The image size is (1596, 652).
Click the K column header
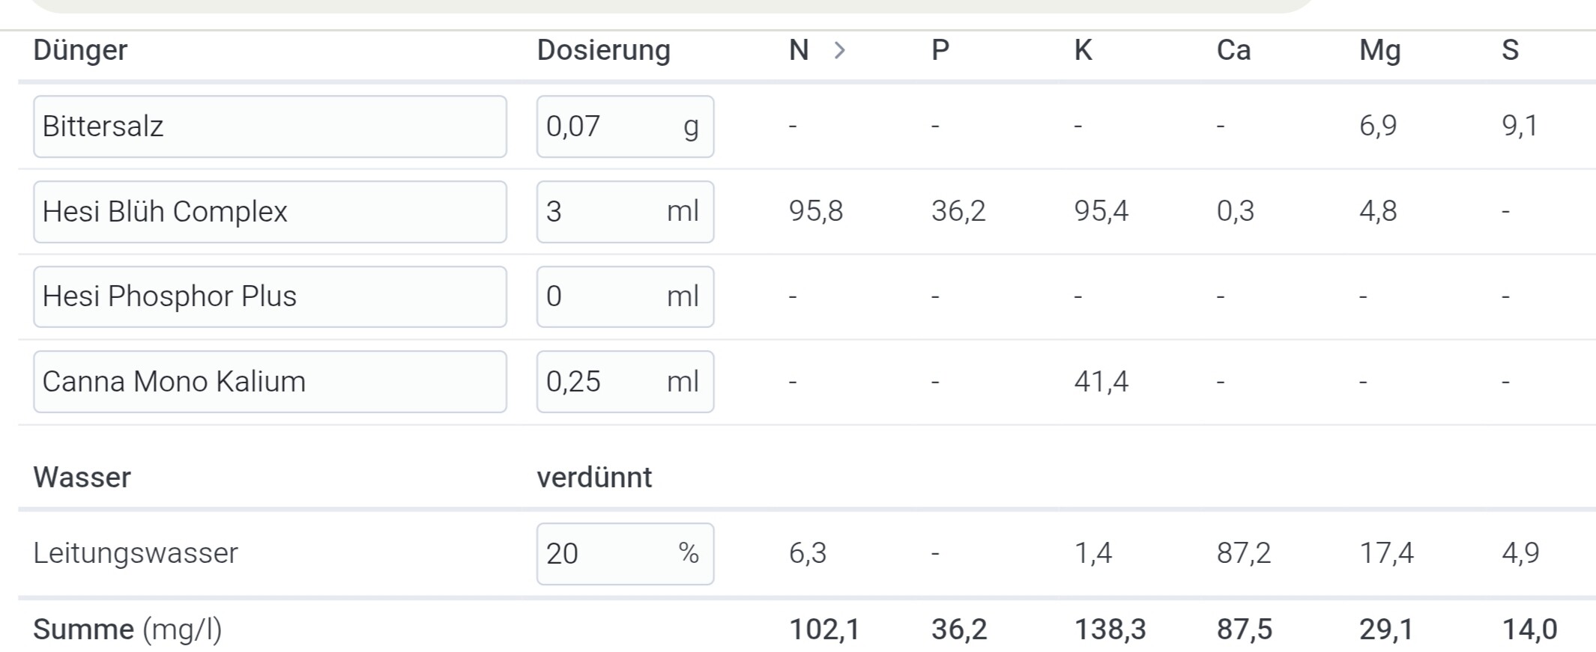(1083, 50)
